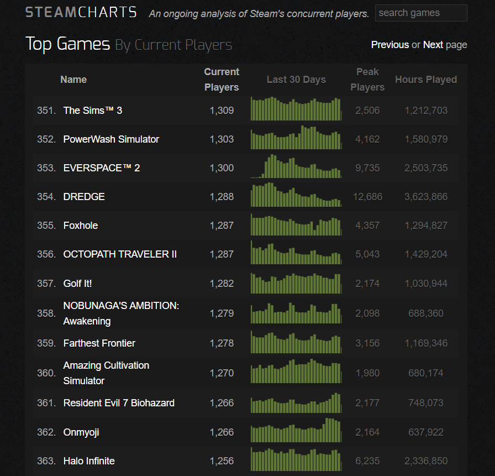Click the Last 30 Days column header
Image resolution: width=495 pixels, height=476 pixels.
(296, 79)
